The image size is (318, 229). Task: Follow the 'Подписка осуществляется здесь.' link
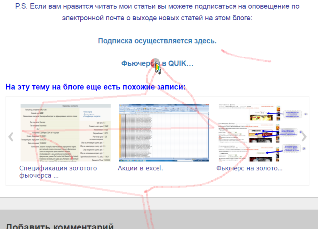coord(157,41)
